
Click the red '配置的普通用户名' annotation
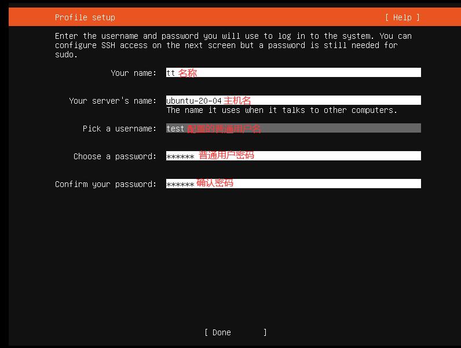coord(224,129)
